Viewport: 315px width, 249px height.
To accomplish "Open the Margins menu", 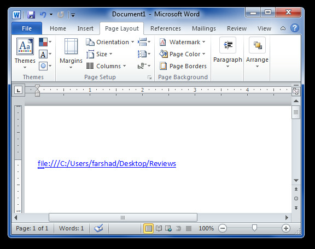I will (x=71, y=53).
